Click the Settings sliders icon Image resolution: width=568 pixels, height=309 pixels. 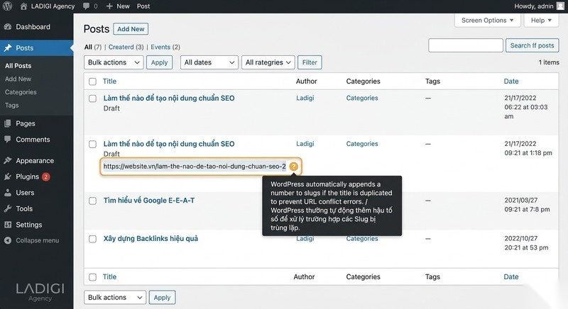pyautogui.click(x=8, y=225)
